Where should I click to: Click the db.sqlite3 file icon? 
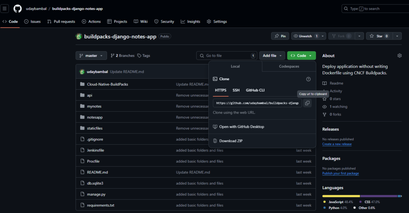tap(82, 183)
